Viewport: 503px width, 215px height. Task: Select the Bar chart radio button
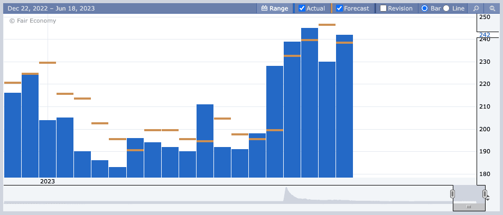(x=424, y=8)
